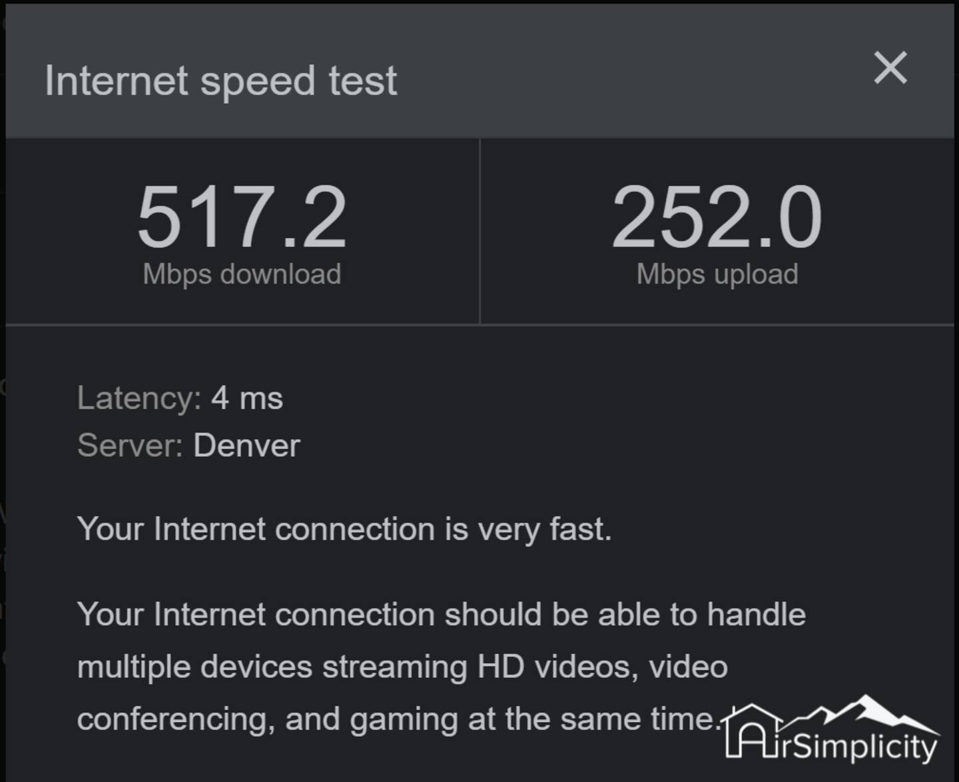Click the 'Latency:' label
Image resolution: width=959 pixels, height=782 pixels.
pyautogui.click(x=139, y=398)
